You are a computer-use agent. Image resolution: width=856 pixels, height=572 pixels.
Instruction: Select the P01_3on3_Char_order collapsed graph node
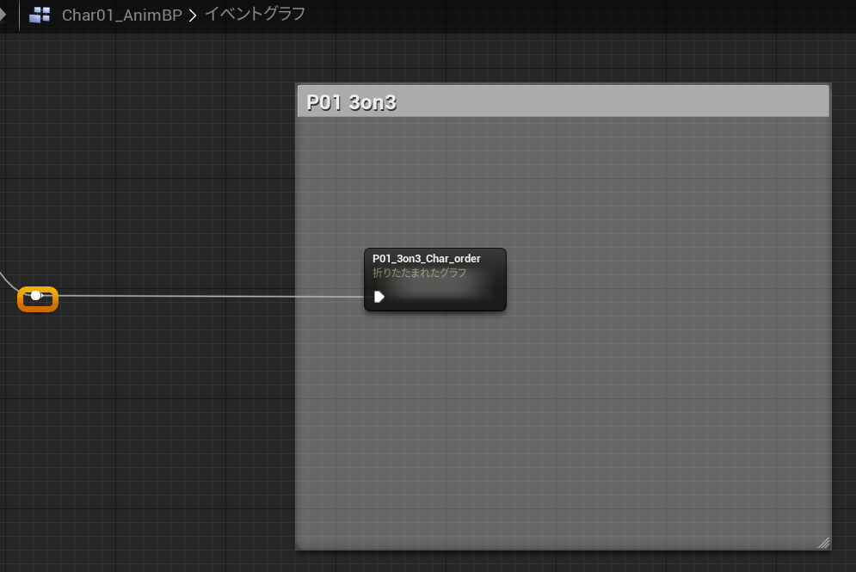coord(435,280)
